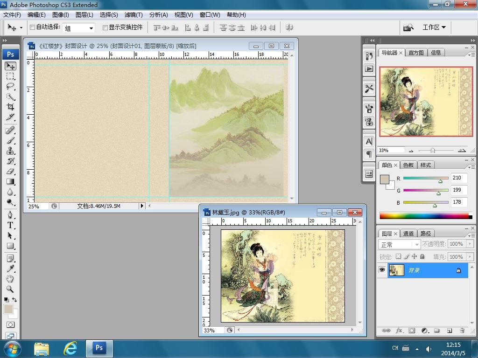Image resolution: width=478 pixels, height=358 pixels.
Task: Open the 滤镜(T) menu
Action: [x=134, y=15]
